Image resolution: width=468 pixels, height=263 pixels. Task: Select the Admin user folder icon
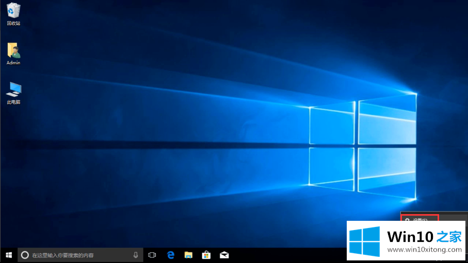coord(13,54)
